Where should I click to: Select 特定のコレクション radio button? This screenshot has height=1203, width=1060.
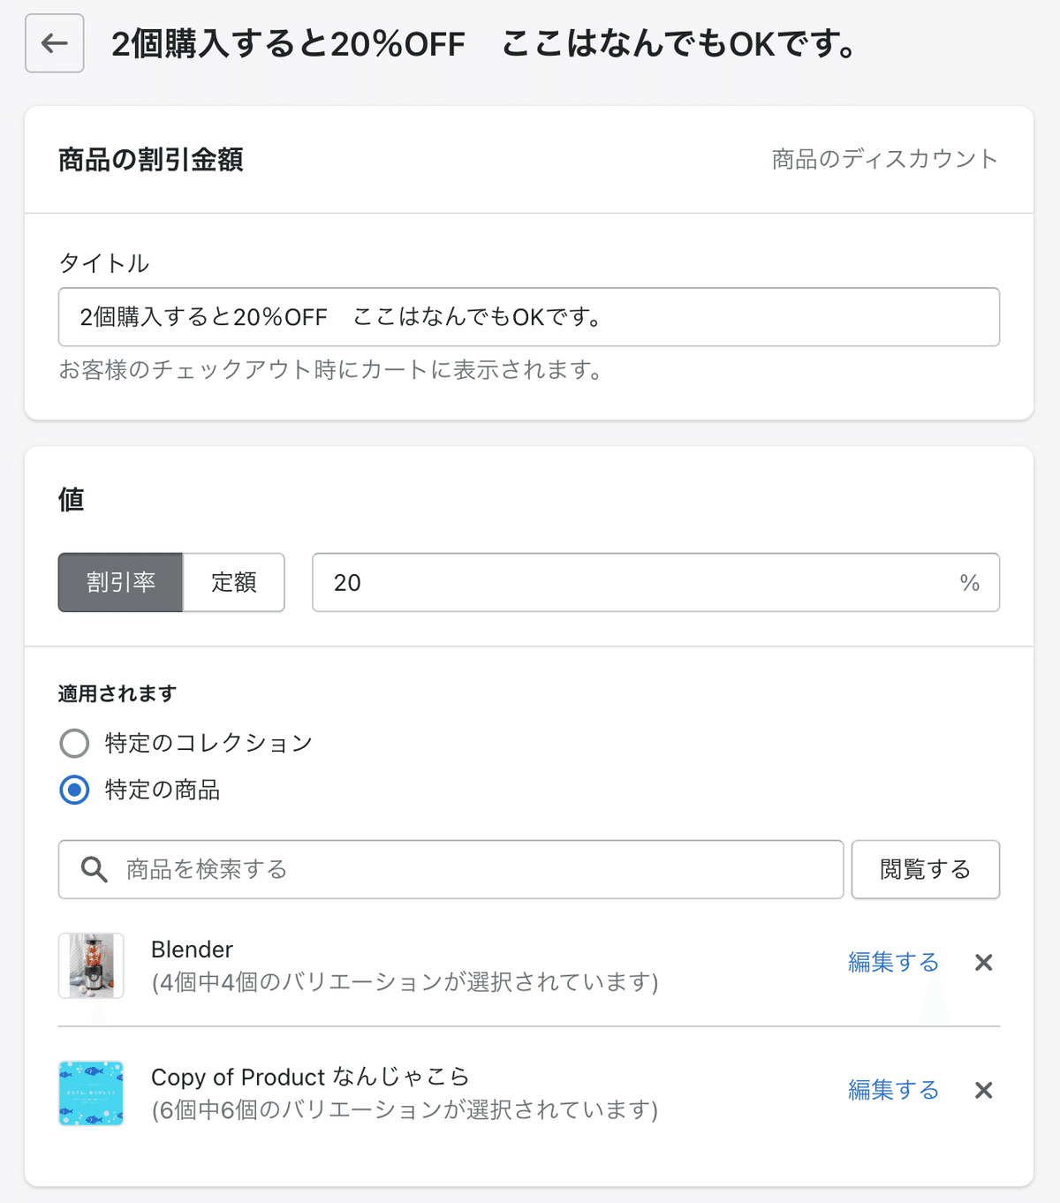tap(74, 743)
